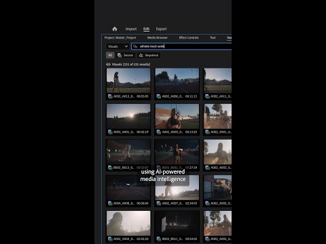This screenshot has width=326, height=244.
Task: Click clip icon next to B003_B011_0
Action: point(159,239)
